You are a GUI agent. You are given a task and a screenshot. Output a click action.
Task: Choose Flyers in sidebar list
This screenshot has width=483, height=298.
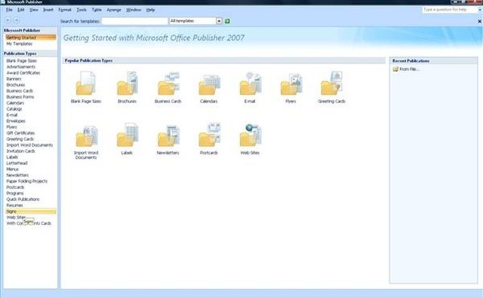coord(11,127)
